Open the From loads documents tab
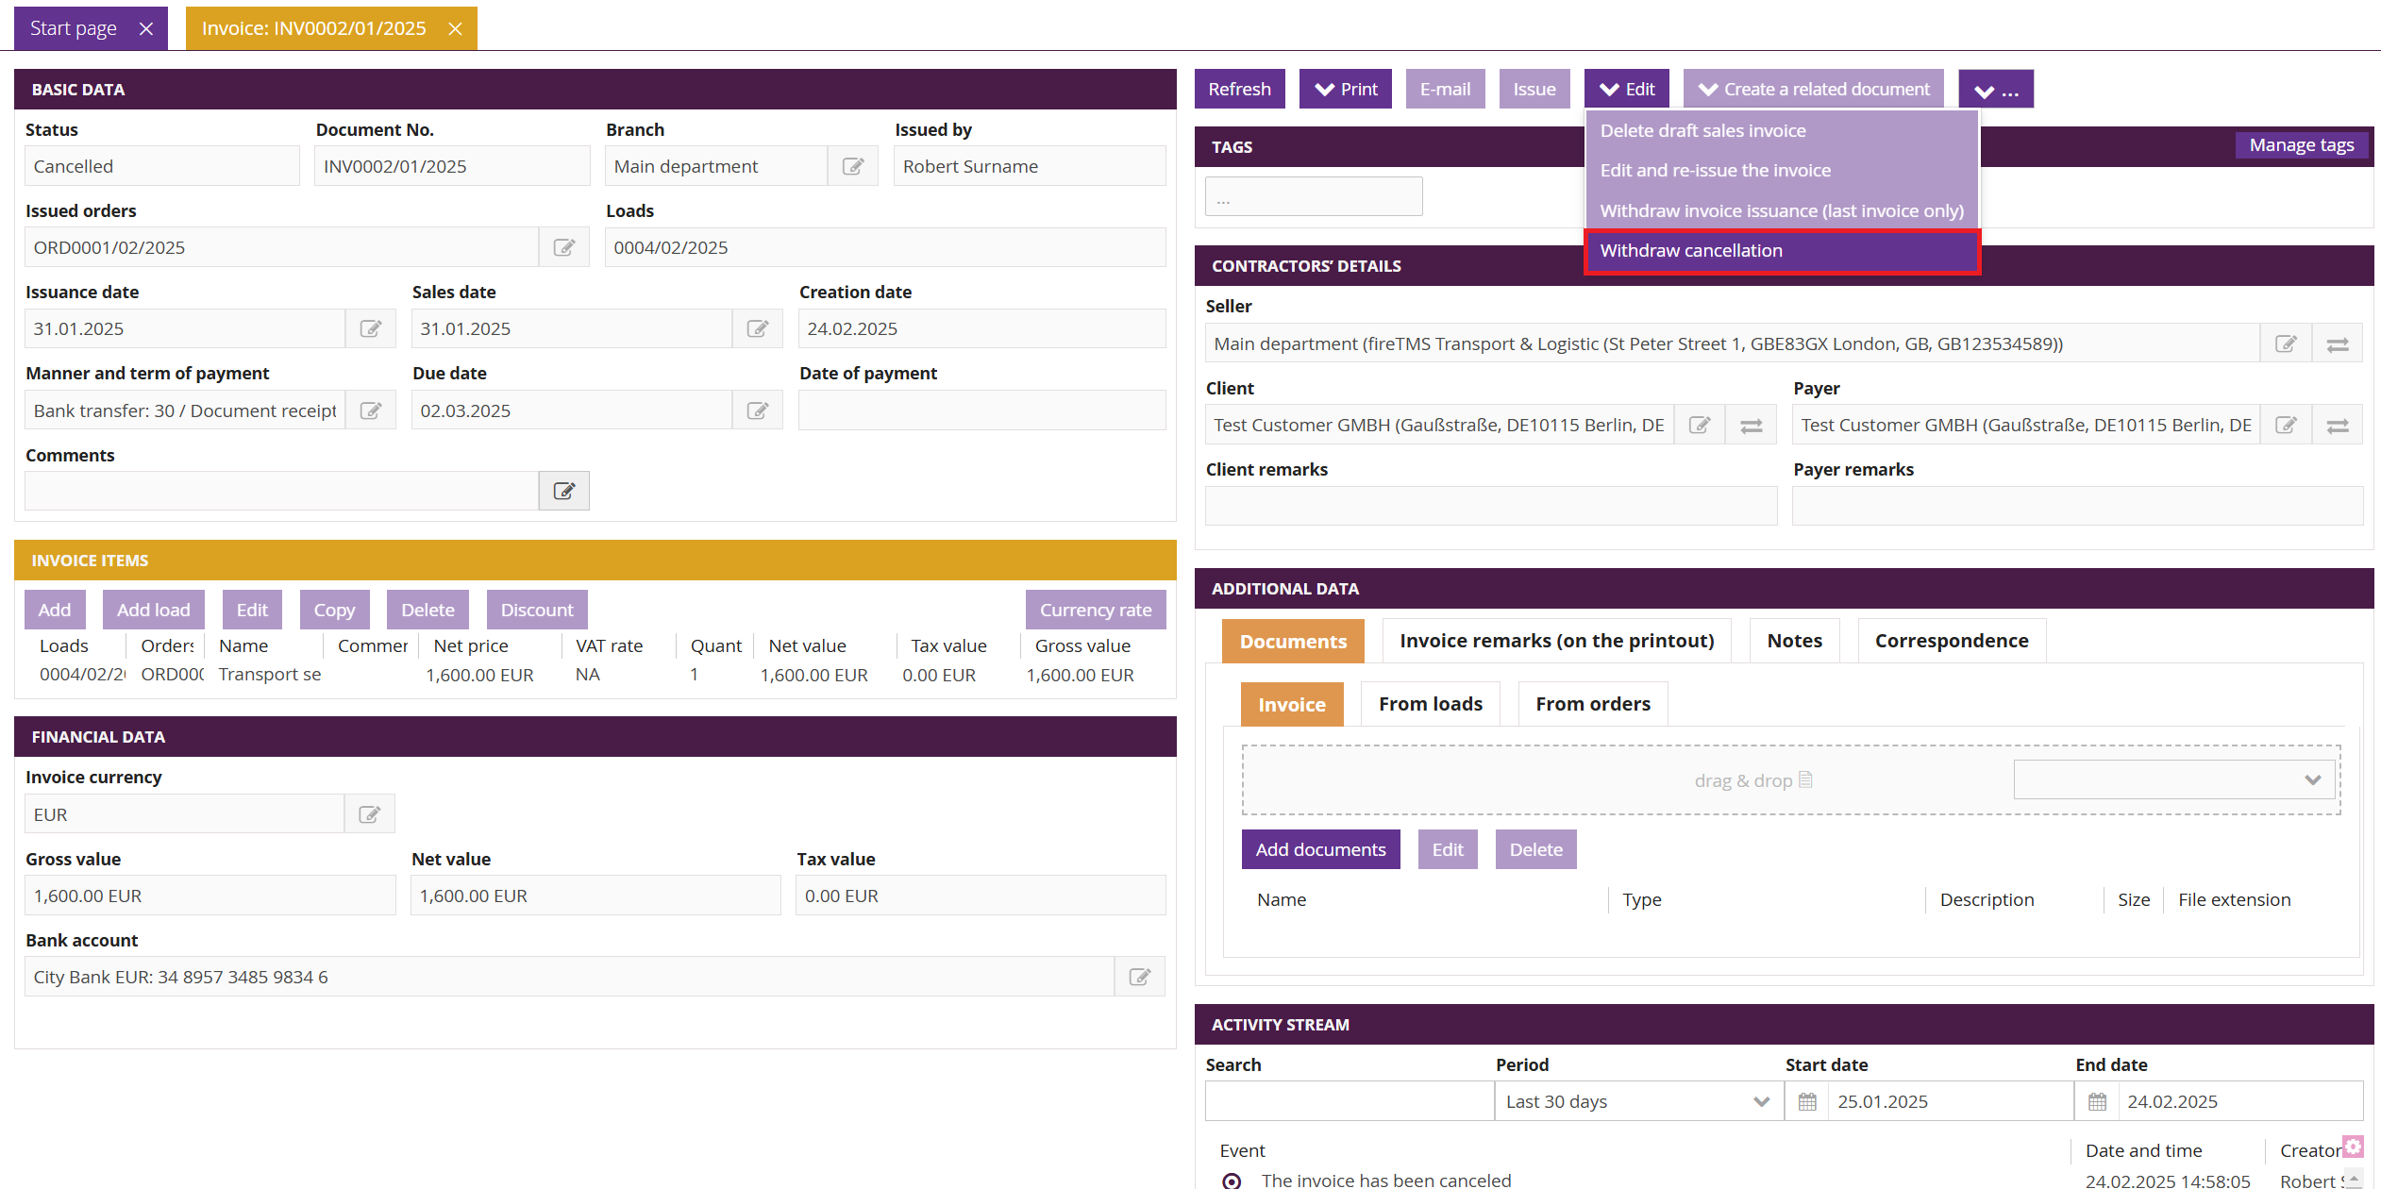The width and height of the screenshot is (2381, 1189). point(1430,704)
